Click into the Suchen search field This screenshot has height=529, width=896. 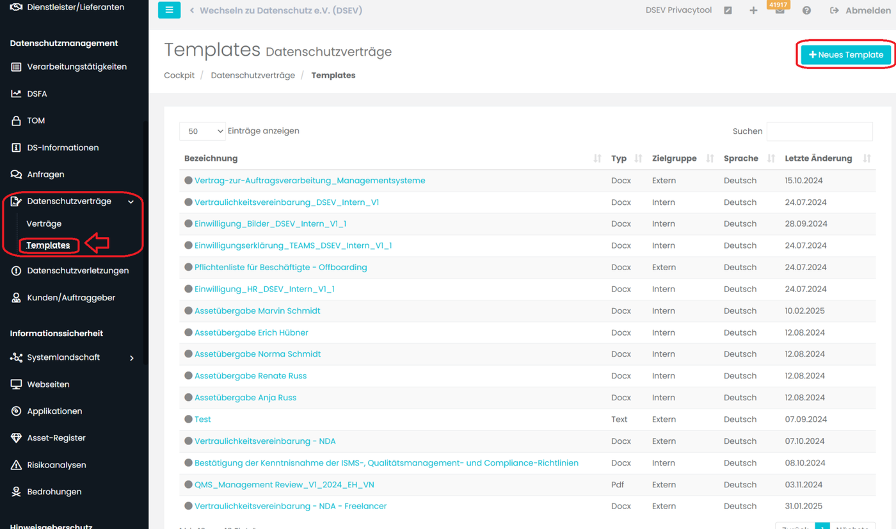[x=819, y=131]
